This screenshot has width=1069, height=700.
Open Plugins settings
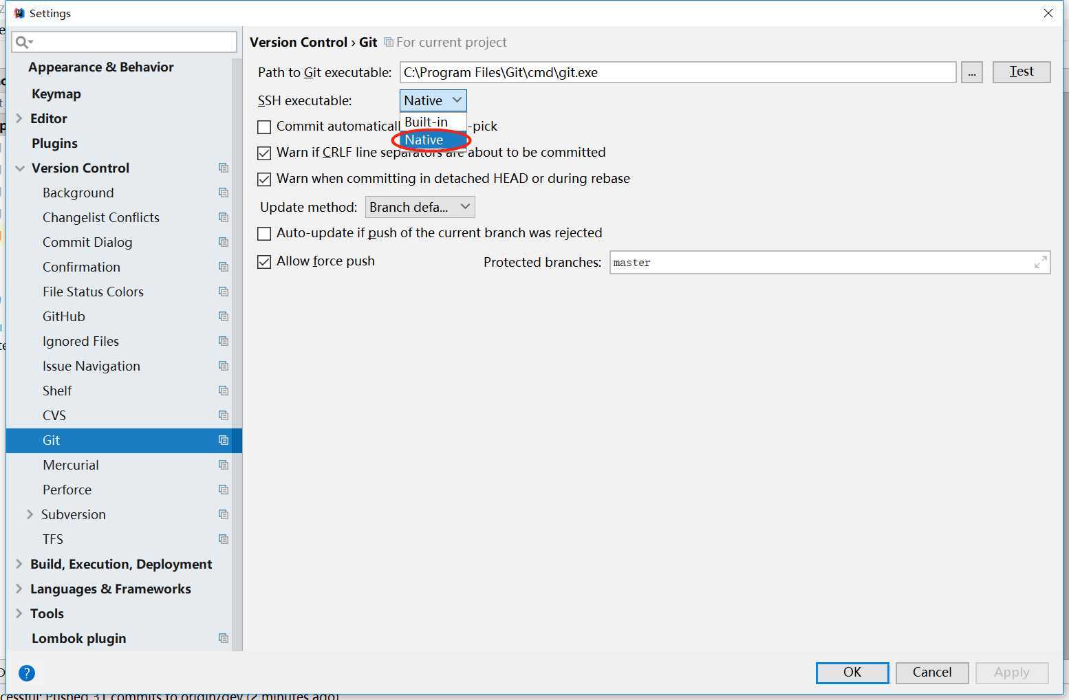54,143
